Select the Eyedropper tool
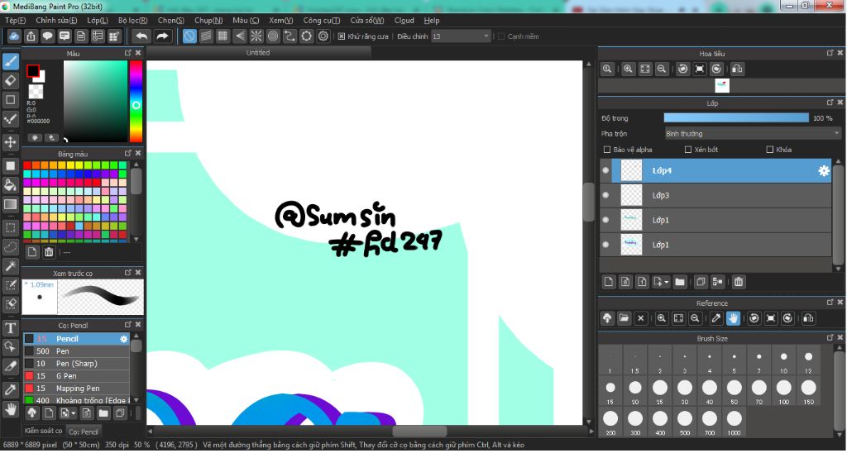The width and height of the screenshot is (847, 453). click(10, 389)
